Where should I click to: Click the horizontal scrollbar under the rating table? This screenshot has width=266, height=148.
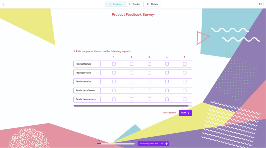(x=131, y=106)
